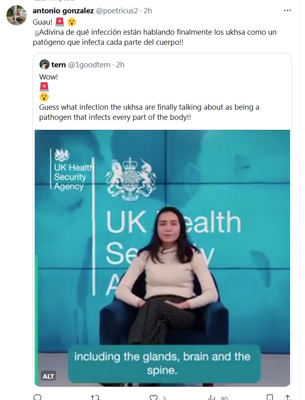This screenshot has width=305, height=400.
Task: Click the @poetricus2 handle
Action: (x=115, y=11)
